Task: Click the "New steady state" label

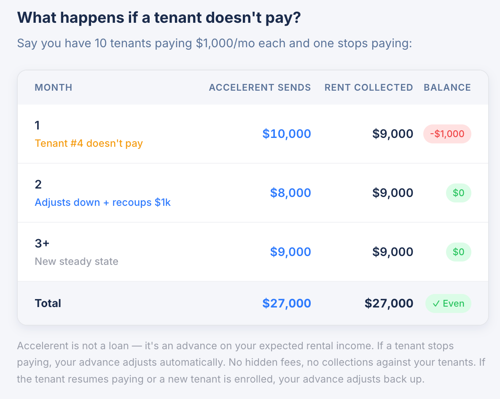Action: click(76, 262)
